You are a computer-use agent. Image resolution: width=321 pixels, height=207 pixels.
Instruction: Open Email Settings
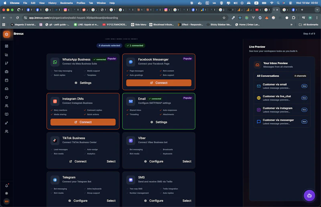(158, 122)
